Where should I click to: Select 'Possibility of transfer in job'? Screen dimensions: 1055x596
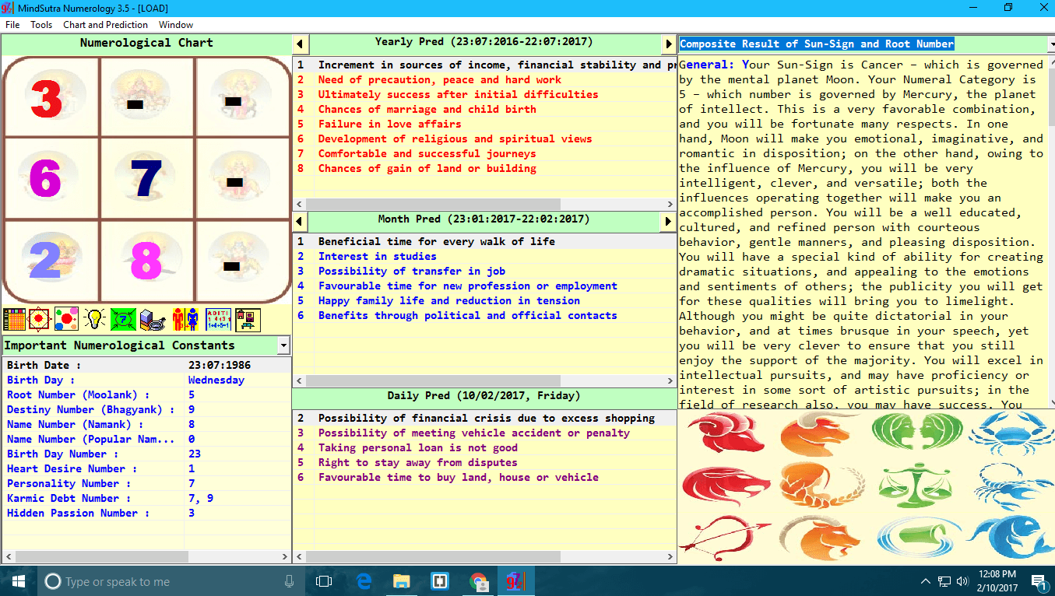pos(484,272)
